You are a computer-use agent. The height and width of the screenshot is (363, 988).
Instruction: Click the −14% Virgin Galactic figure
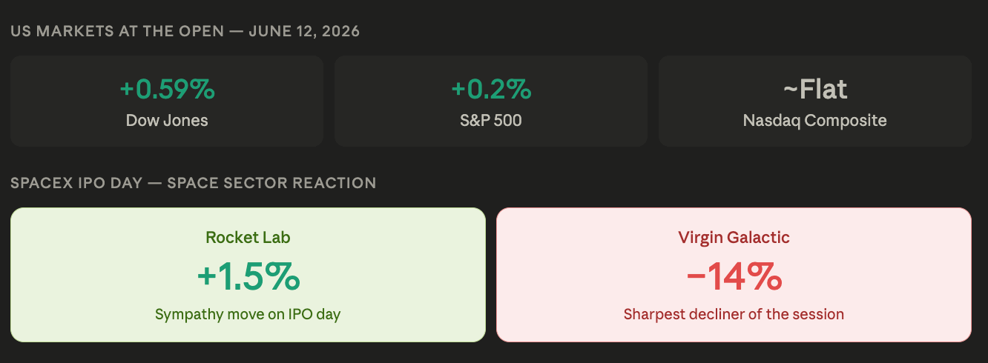[x=734, y=276]
